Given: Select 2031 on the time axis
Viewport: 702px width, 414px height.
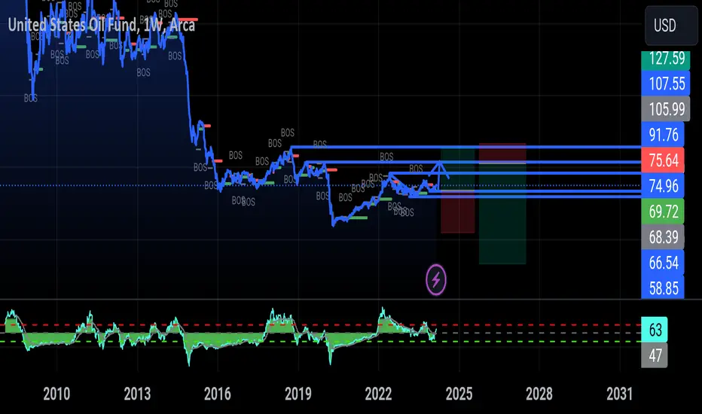Looking at the screenshot, I should pos(620,394).
